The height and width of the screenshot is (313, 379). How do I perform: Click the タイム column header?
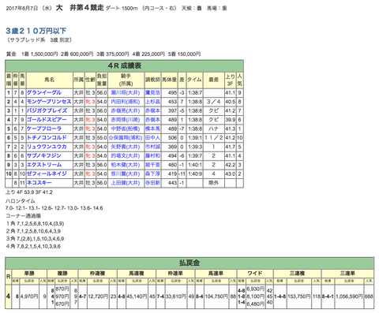pyautogui.click(x=195, y=80)
